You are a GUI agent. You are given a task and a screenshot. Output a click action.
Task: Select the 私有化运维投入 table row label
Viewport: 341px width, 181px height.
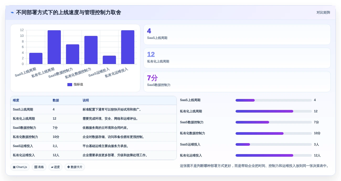[x=24, y=155]
